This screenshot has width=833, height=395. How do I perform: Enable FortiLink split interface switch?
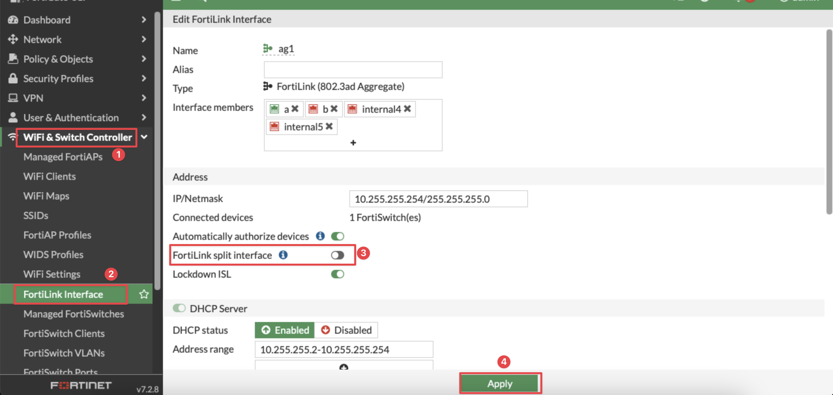(338, 255)
